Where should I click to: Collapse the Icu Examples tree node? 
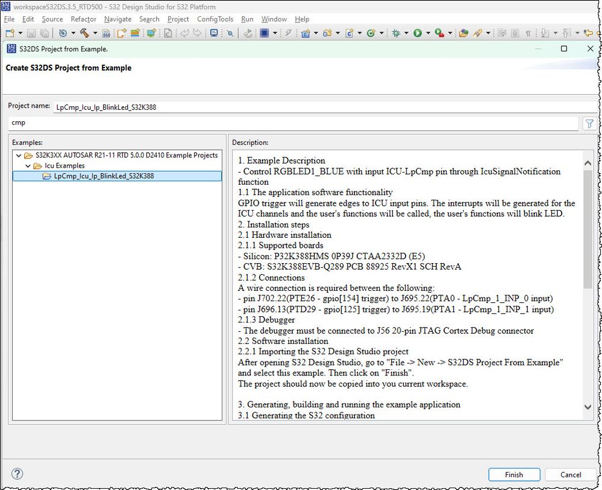point(28,166)
